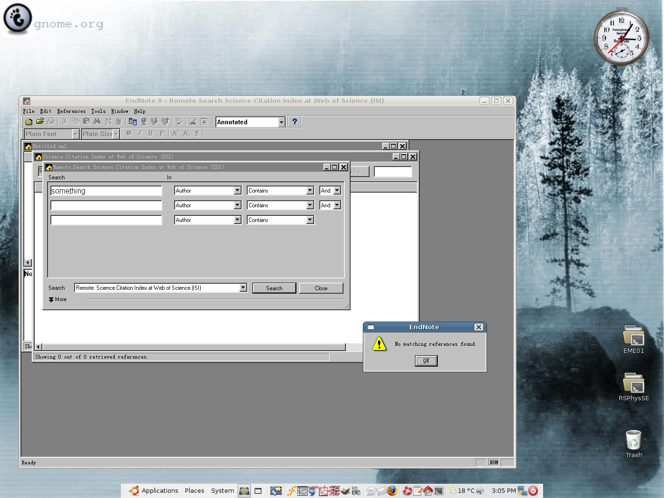
Task: Expand the More search options
Action: [57, 300]
